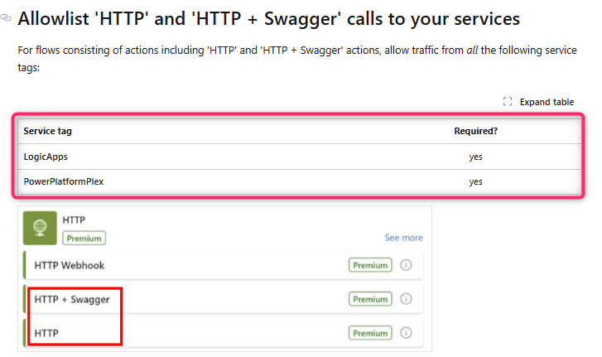Click Premium badge on the bottom HTTP row
This screenshot has width=602, height=357.
[x=369, y=333]
